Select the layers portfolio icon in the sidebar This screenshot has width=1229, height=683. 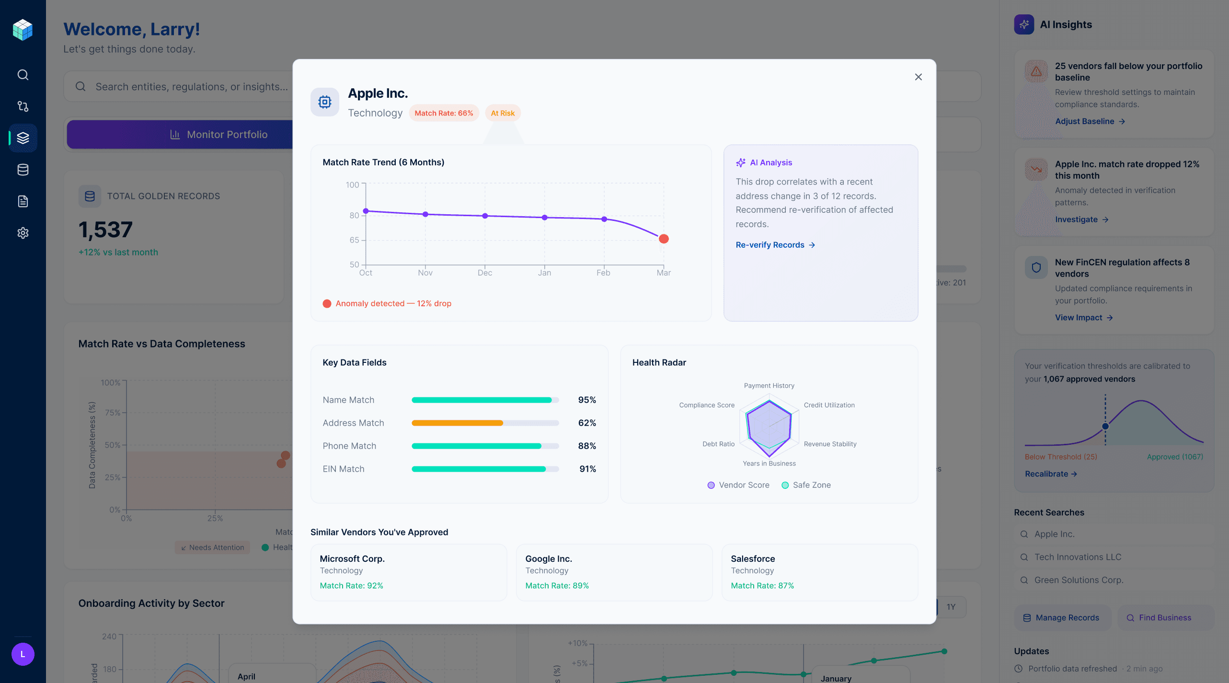(x=23, y=138)
